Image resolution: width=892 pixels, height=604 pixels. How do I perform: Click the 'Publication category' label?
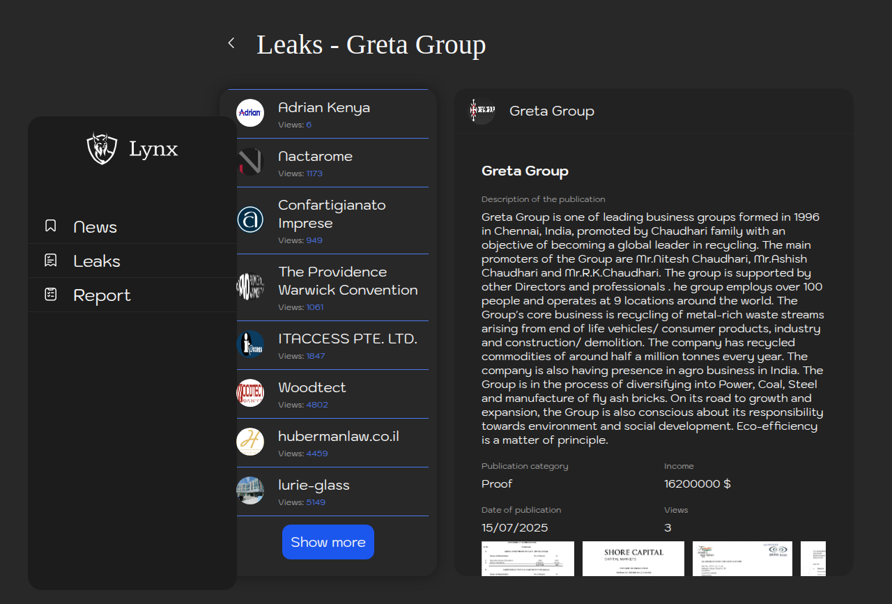(x=525, y=466)
